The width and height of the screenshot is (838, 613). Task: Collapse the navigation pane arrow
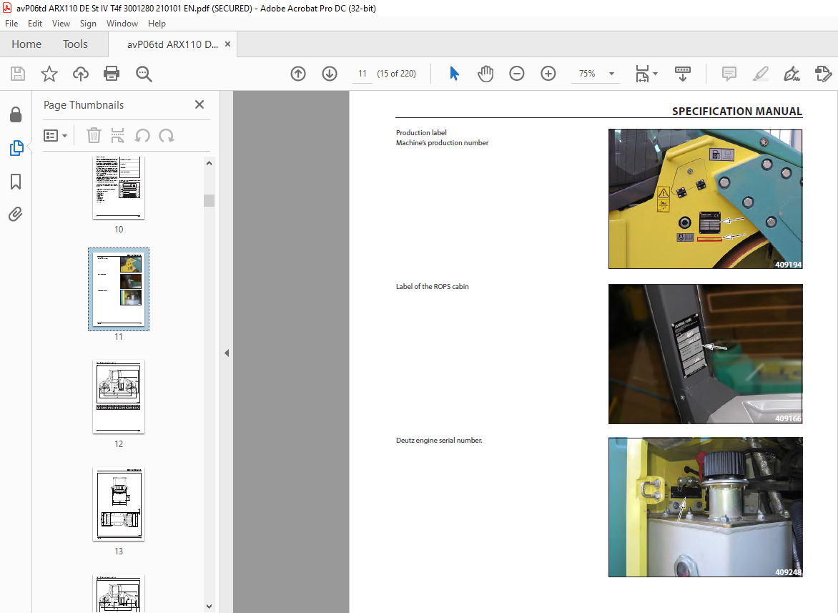227,353
